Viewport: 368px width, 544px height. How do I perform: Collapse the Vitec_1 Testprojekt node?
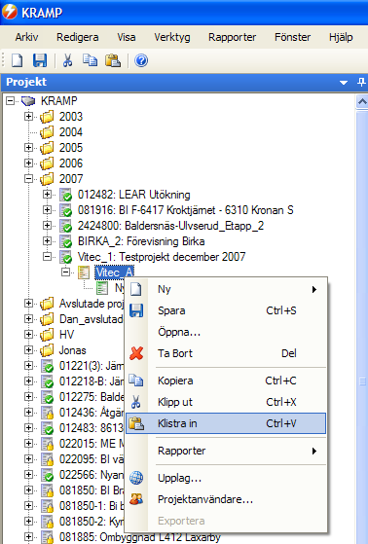pos(47,257)
